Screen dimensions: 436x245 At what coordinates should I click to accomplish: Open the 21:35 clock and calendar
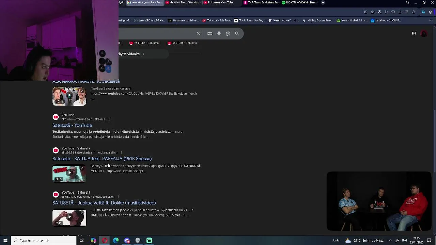[416, 241]
